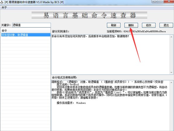Select list row 变体型对象.取逻辑值
The image size is (174, 131).
click(26, 35)
